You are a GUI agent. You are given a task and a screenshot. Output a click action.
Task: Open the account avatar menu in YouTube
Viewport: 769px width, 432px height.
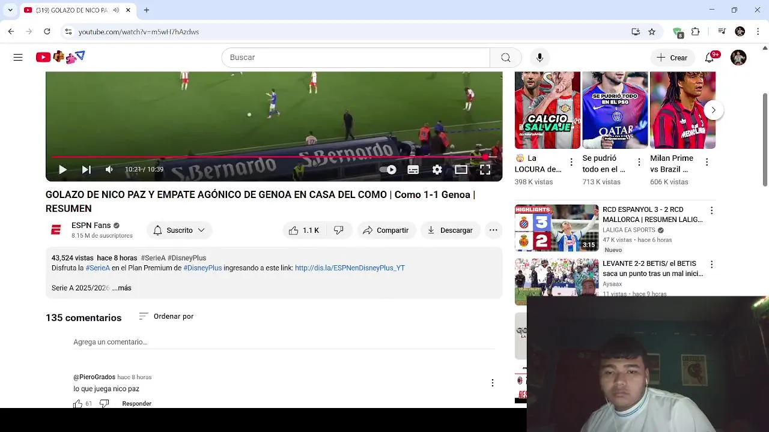click(738, 58)
